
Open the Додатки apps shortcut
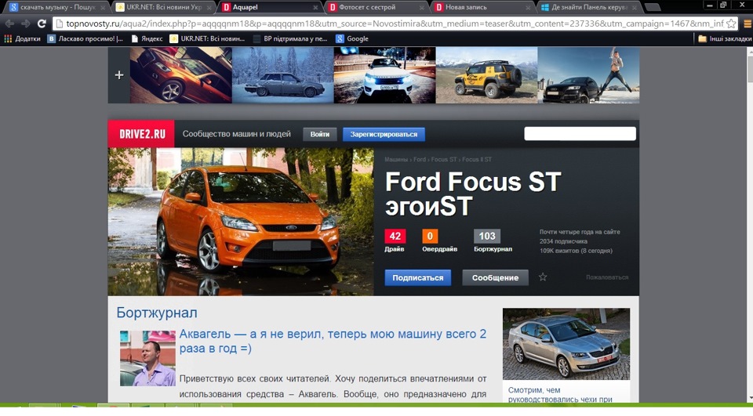click(22, 39)
